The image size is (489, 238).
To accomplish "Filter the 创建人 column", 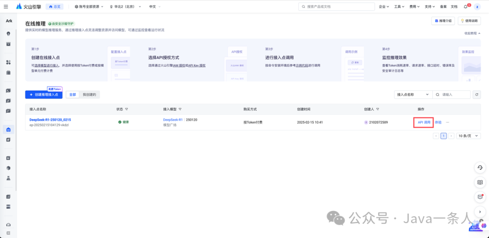I will pyautogui.click(x=378, y=109).
